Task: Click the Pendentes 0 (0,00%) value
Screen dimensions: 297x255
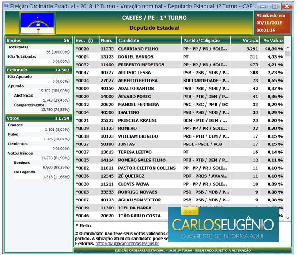Action: tap(61, 148)
